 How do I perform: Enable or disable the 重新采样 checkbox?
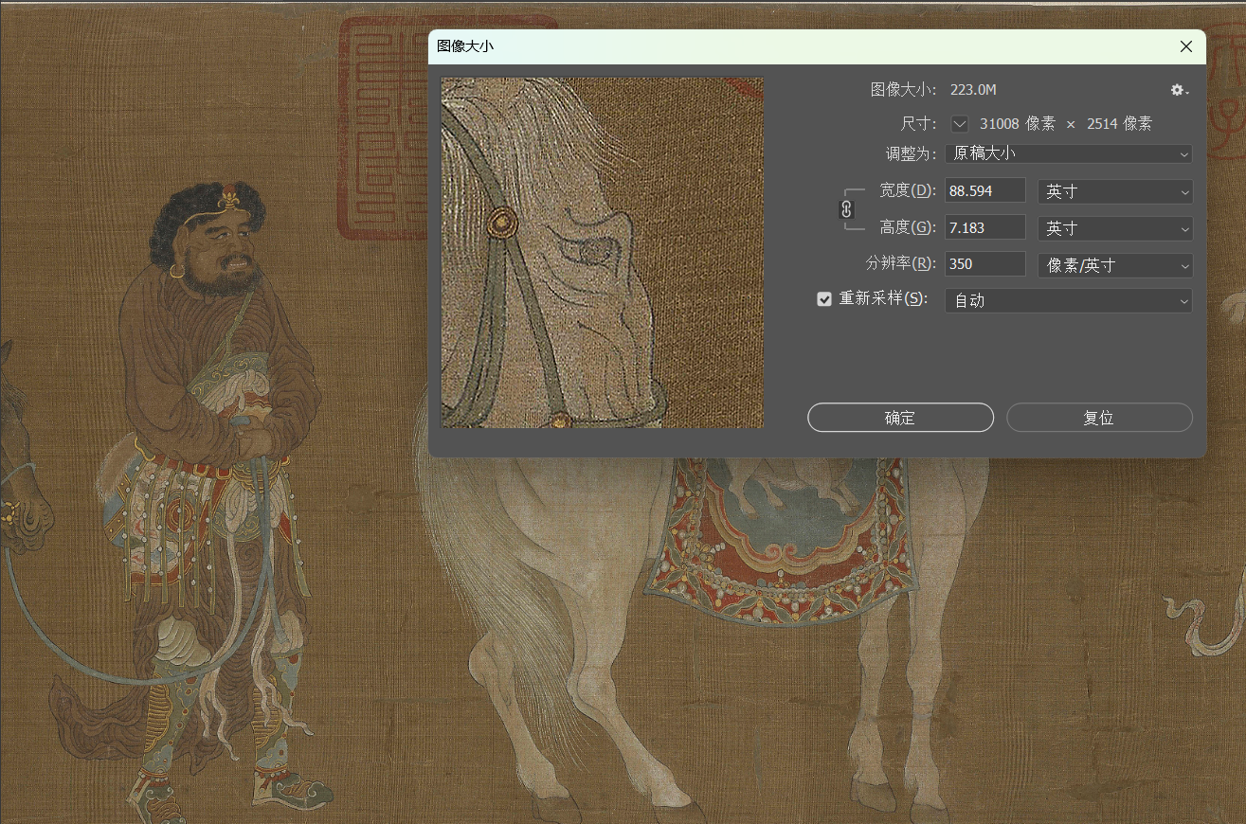824,299
